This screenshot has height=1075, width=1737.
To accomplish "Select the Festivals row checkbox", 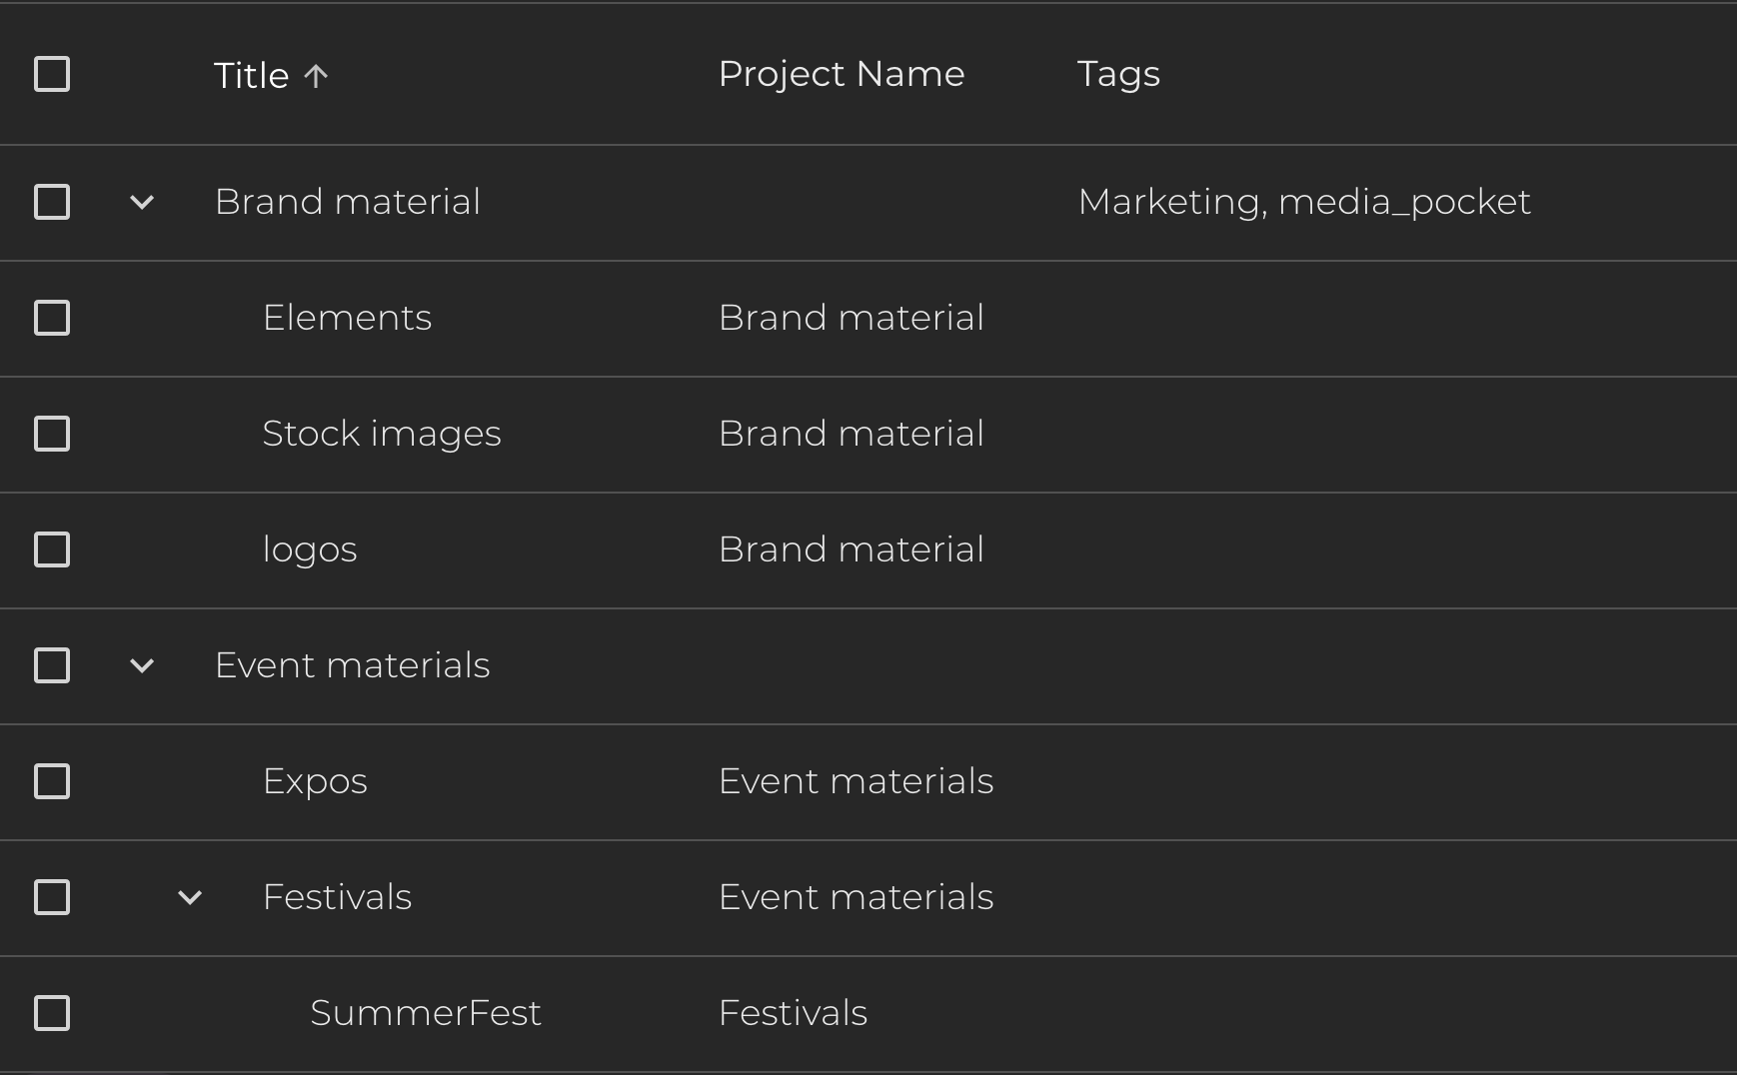I will (x=52, y=897).
